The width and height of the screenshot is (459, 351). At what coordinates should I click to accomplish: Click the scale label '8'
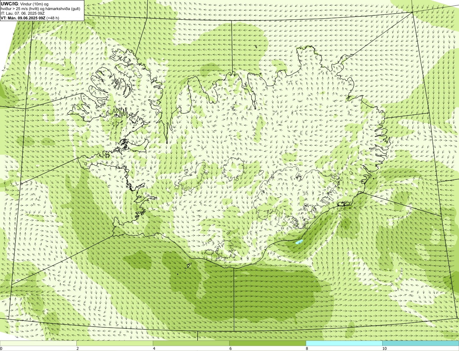pyautogui.click(x=307, y=348)
